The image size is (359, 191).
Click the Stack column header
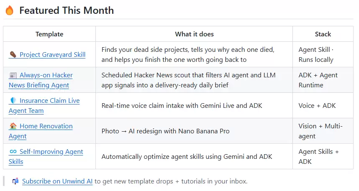tap(323, 34)
